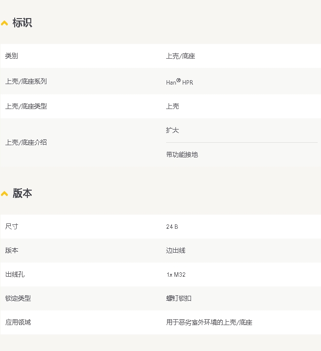Click the 应用领域 row label
Viewport: 321px width, 351px height.
[x=18, y=322]
